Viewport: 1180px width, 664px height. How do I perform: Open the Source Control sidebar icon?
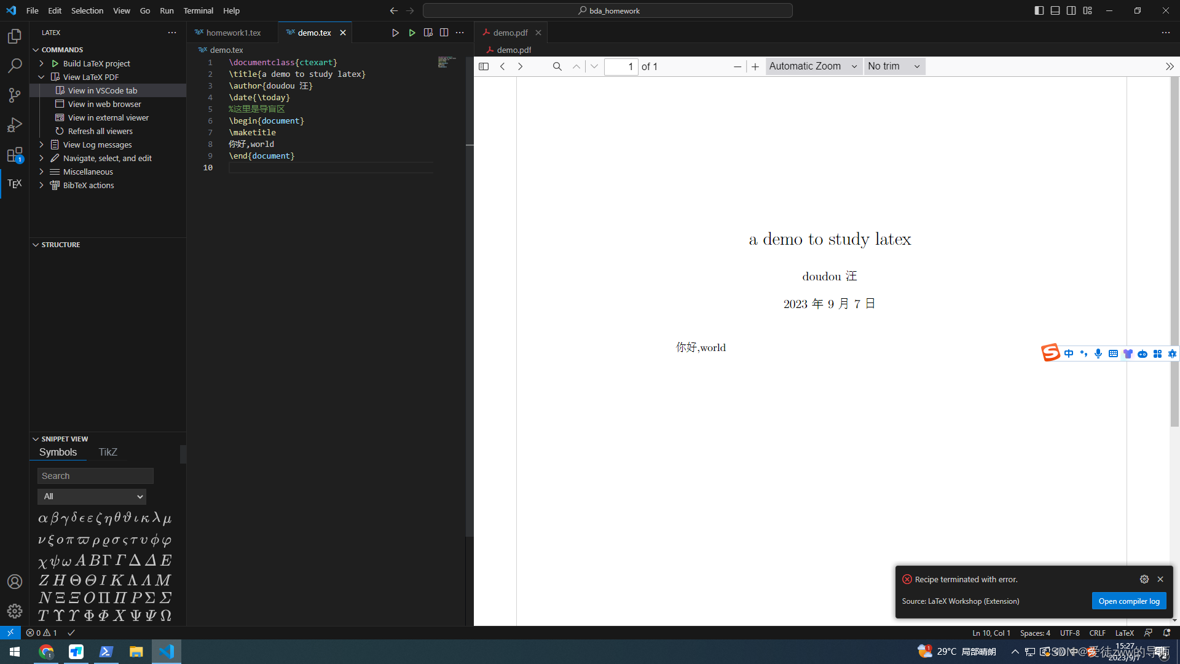point(15,95)
